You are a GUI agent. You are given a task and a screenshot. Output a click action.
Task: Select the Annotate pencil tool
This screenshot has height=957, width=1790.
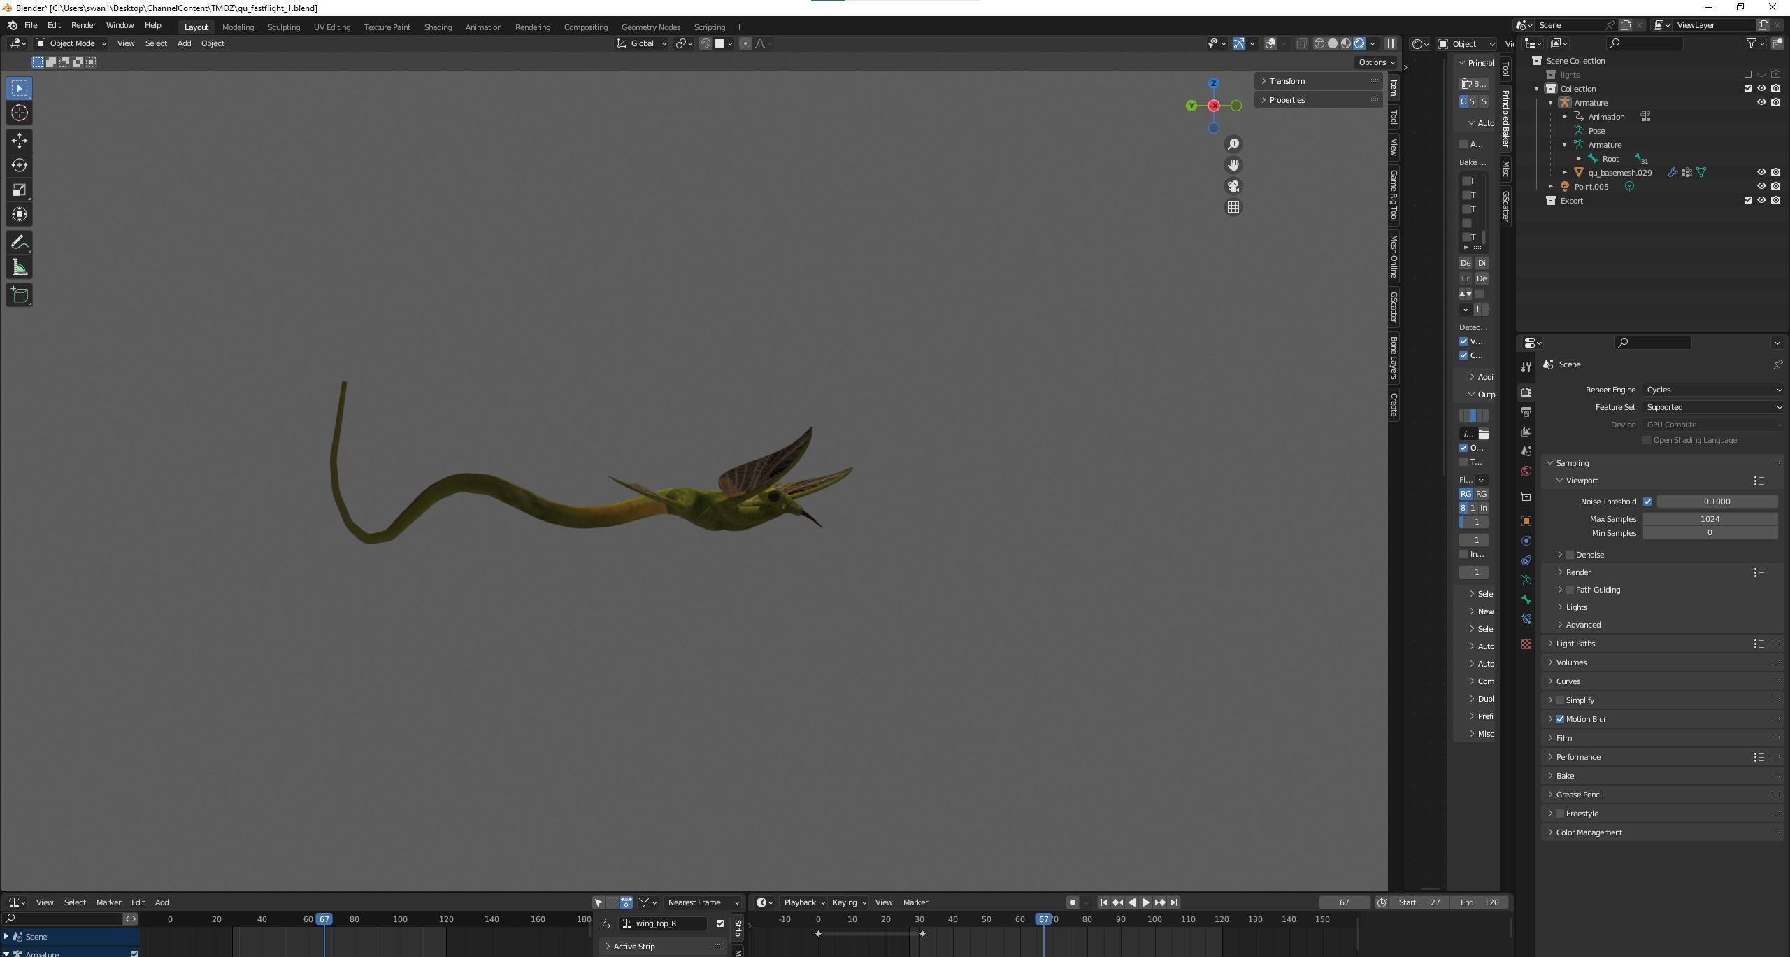(19, 243)
